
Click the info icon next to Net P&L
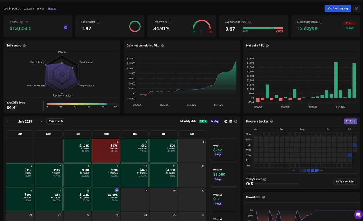21,22
